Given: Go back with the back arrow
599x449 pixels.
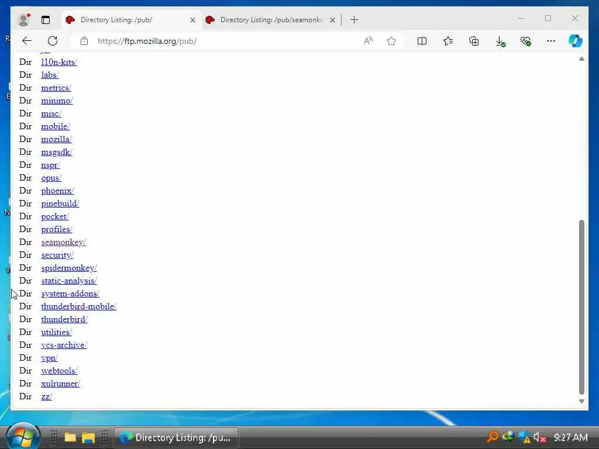Looking at the screenshot, I should pyautogui.click(x=27, y=41).
